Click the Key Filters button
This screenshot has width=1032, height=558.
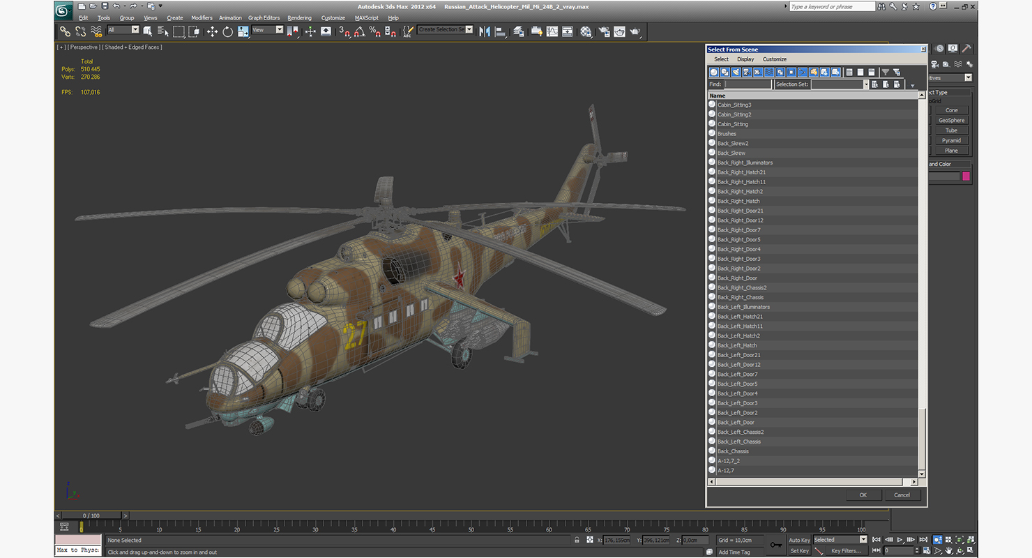[x=845, y=550]
